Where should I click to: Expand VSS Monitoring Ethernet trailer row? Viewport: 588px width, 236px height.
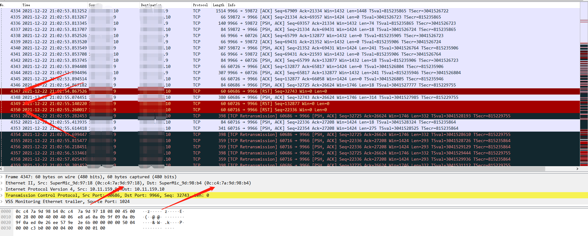click(2, 202)
